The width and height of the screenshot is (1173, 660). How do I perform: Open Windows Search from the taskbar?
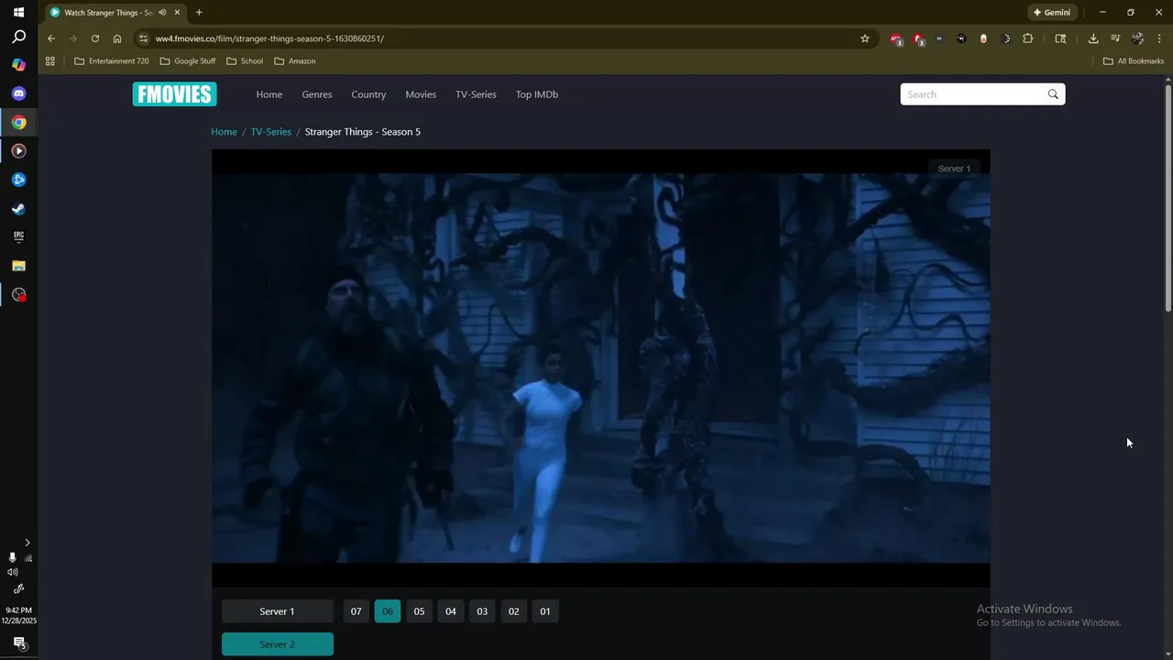(x=18, y=38)
